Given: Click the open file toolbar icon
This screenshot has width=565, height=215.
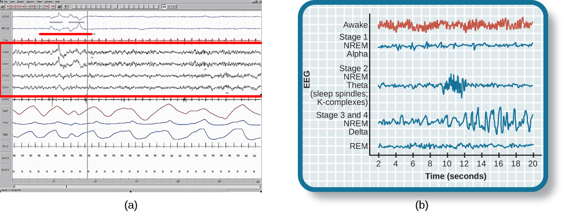Looking at the screenshot, I should (x=2, y=6).
